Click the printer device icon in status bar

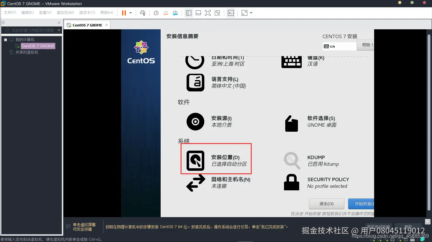click(x=392, y=239)
